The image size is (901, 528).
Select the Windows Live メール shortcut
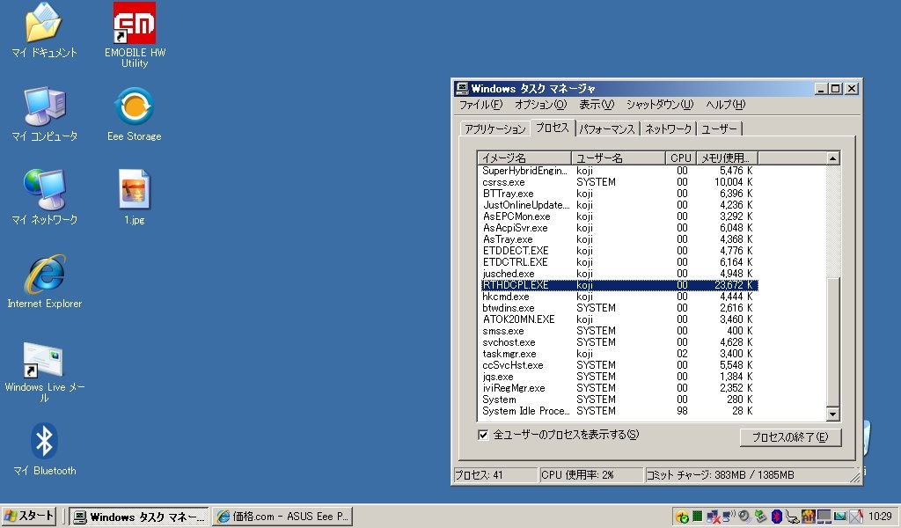tap(44, 371)
